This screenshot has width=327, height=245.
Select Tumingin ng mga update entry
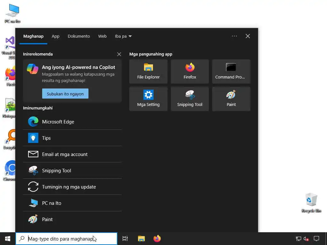tap(72, 187)
